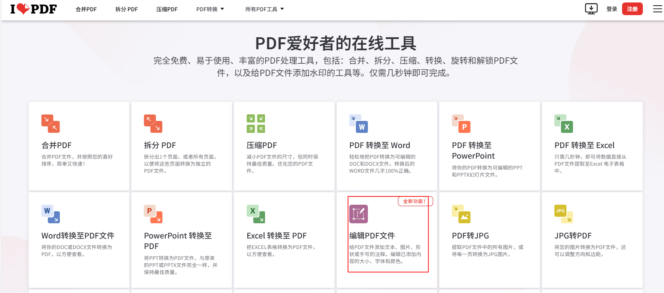Open the 压缩PDF card title

(262, 145)
